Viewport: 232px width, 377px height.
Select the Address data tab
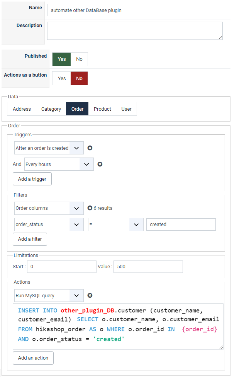[22, 109]
